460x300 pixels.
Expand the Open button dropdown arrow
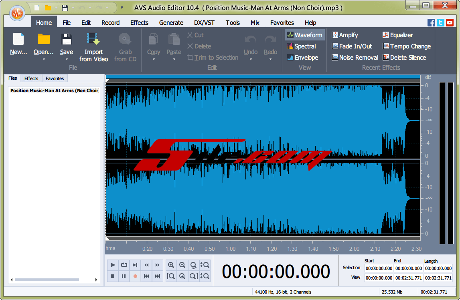pos(44,60)
